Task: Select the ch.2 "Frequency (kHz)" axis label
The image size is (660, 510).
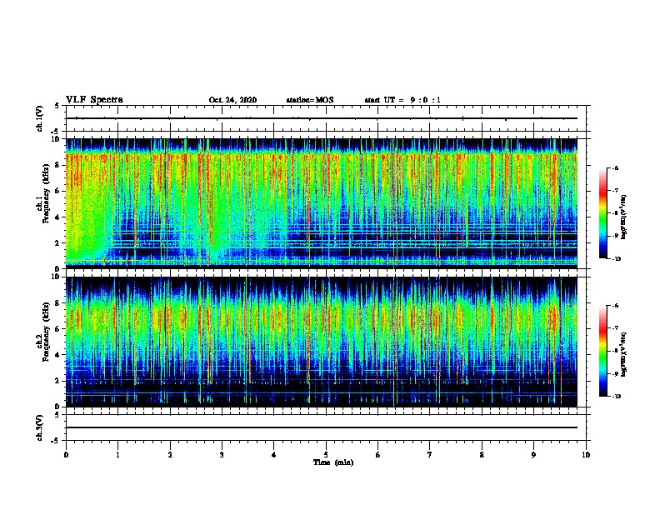Action: (46, 332)
